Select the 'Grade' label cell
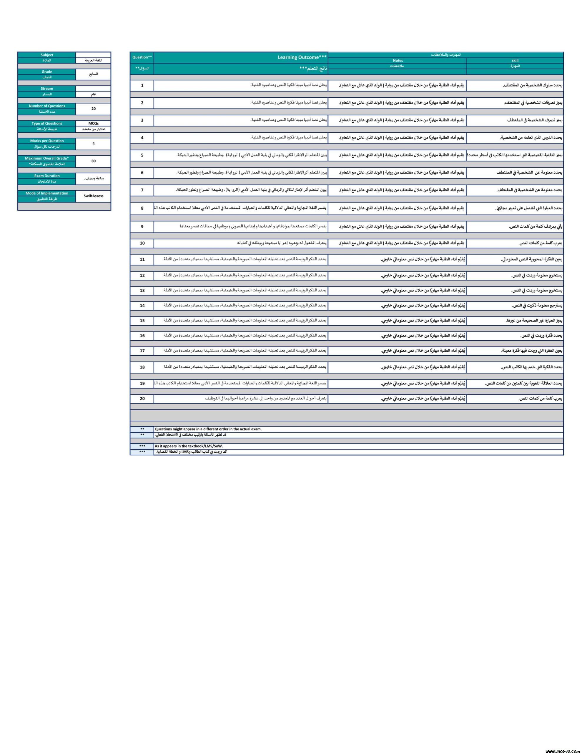The height and width of the screenshot is (753, 582). tap(47, 72)
